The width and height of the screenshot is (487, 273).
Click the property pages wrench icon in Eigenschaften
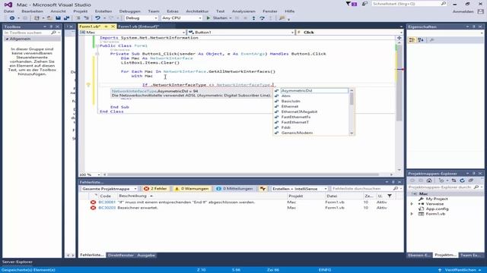pyautogui.click(x=431, y=40)
